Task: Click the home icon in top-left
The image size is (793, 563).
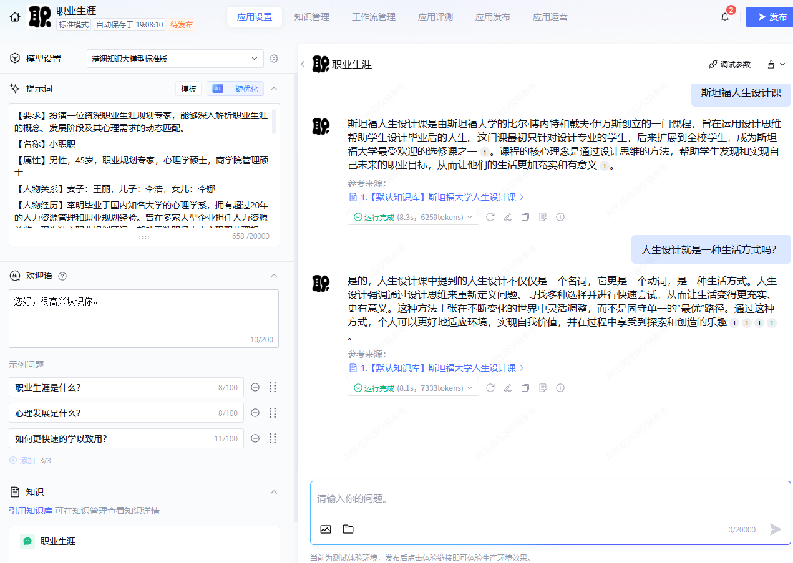Action: click(15, 17)
